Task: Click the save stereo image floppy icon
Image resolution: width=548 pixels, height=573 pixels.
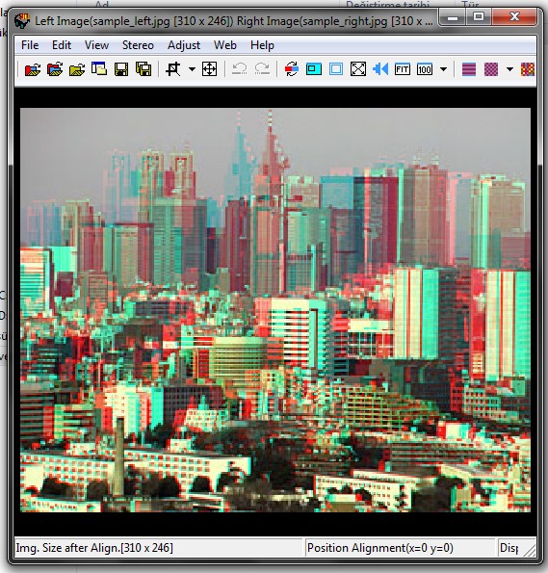Action: [x=121, y=69]
